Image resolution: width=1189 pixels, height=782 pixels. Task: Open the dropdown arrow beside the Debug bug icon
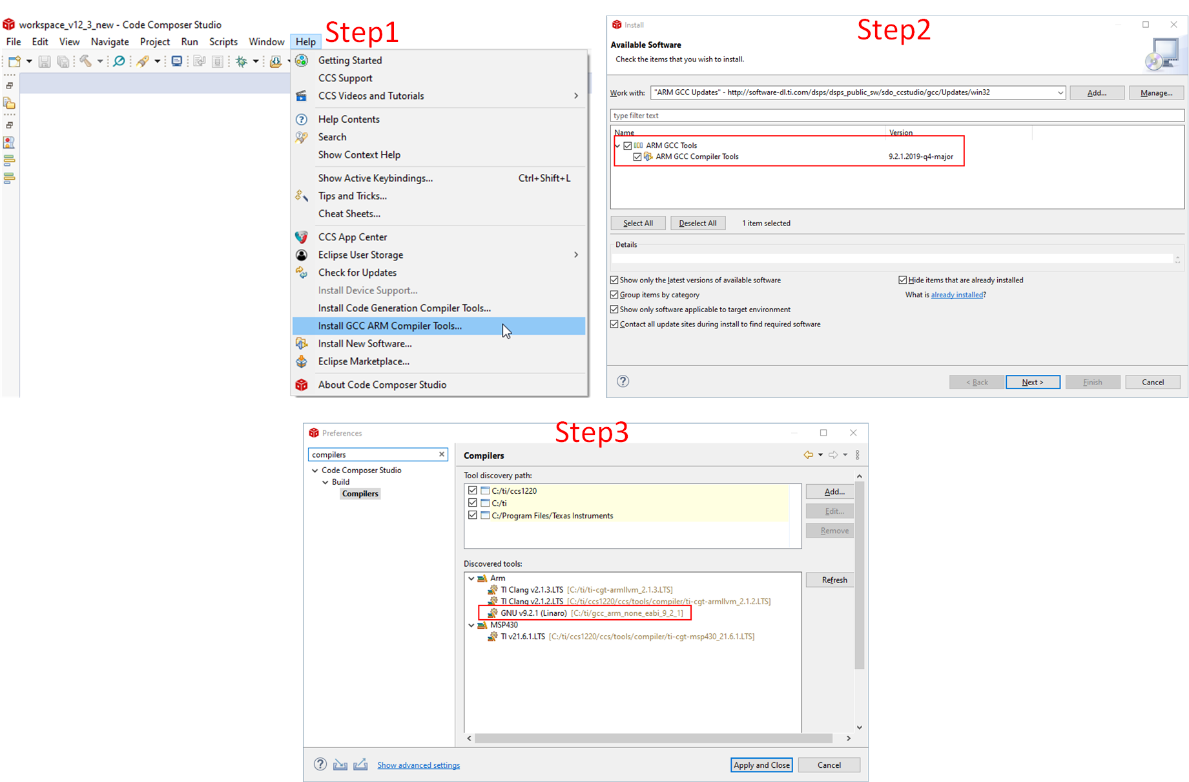pyautogui.click(x=256, y=61)
